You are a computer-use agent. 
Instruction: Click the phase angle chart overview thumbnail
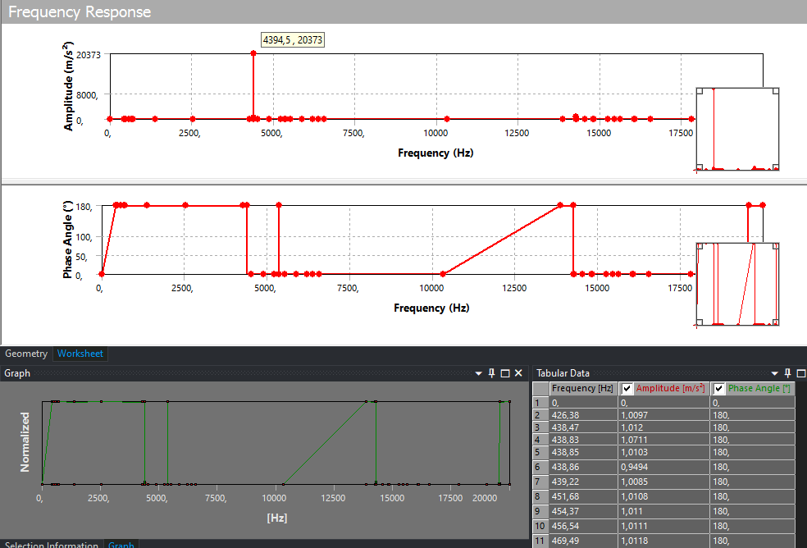point(737,284)
